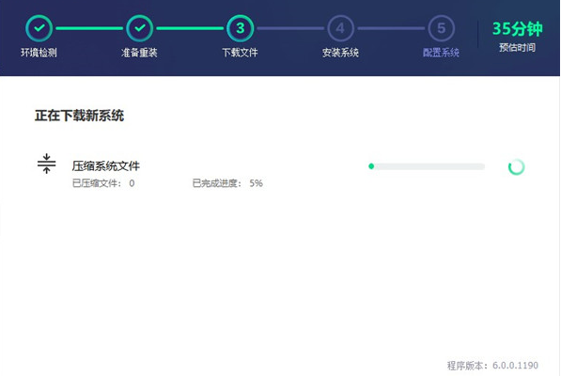The image size is (561, 376).
Task: Click the 预估时间 label
Action: pyautogui.click(x=518, y=48)
